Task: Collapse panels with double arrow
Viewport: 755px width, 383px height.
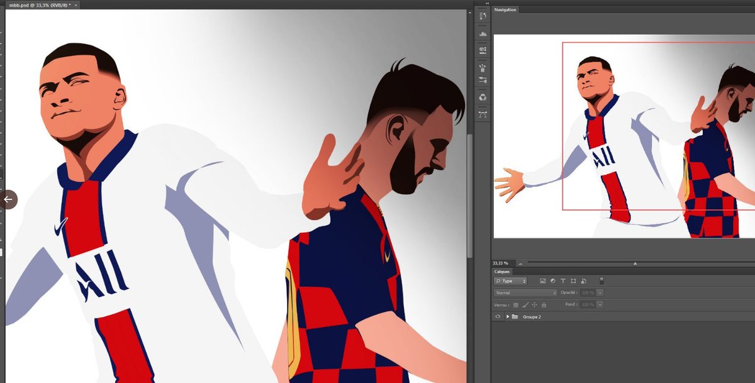Action: [487, 3]
